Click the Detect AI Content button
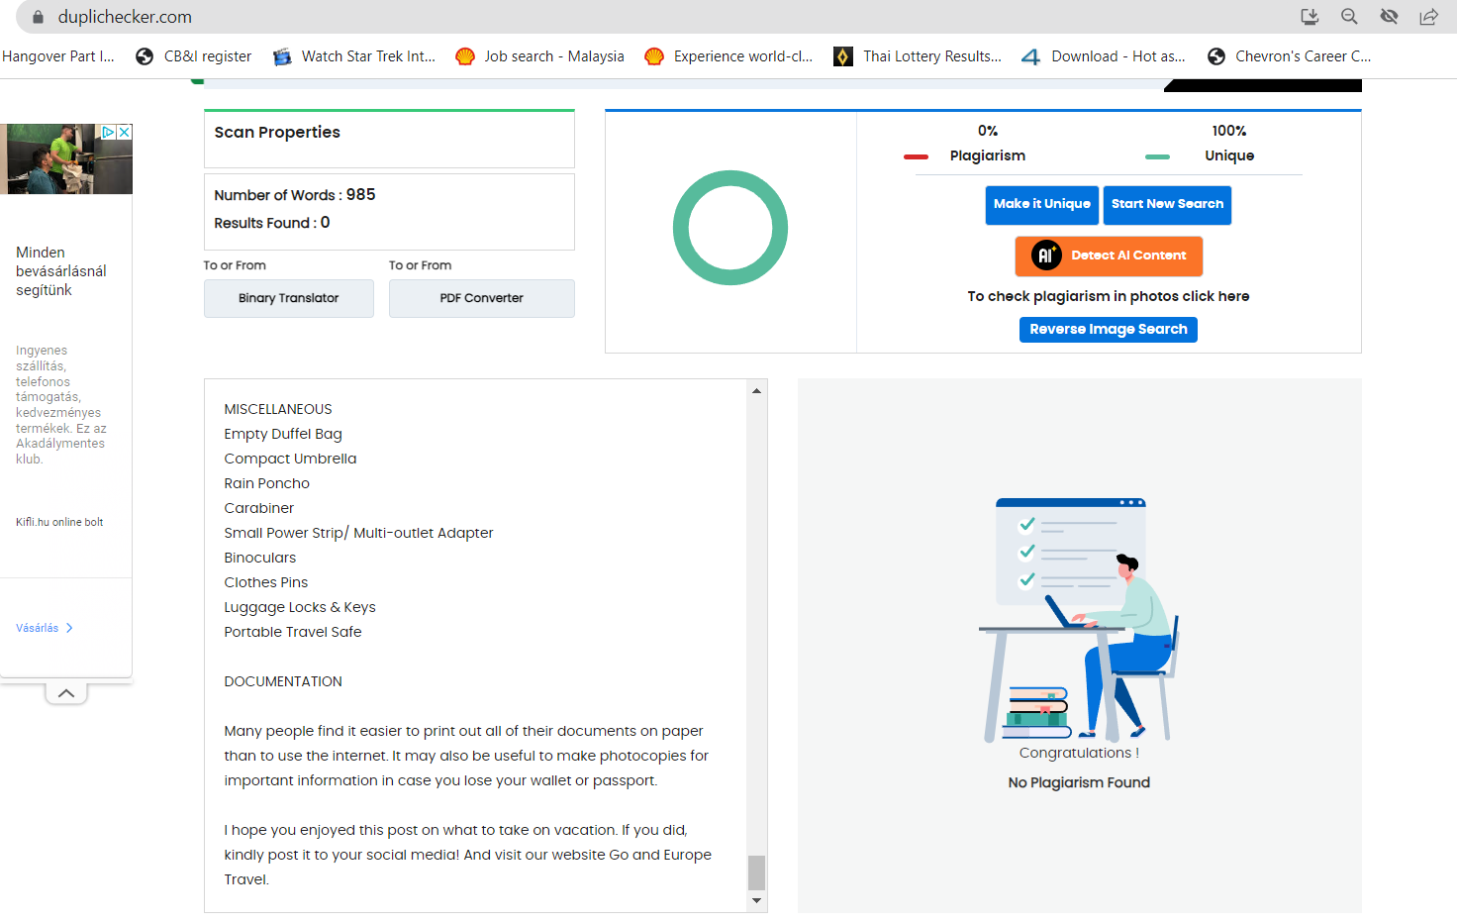Viewport: 1457px width, 923px height. (x=1109, y=256)
